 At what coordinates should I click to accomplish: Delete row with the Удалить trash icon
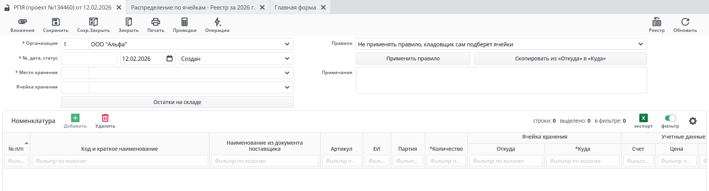[105, 118]
